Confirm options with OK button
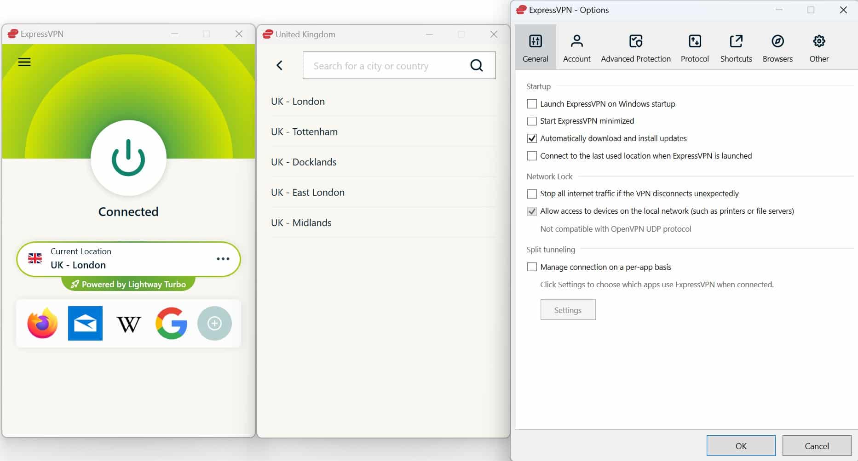The height and width of the screenshot is (461, 858). point(741,446)
